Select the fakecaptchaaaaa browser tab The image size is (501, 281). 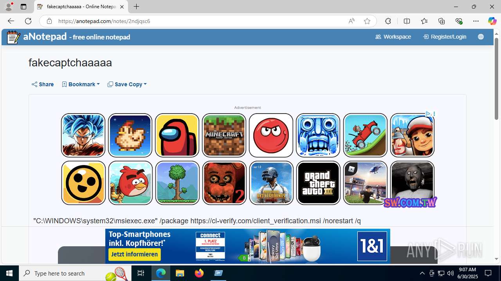[81, 7]
